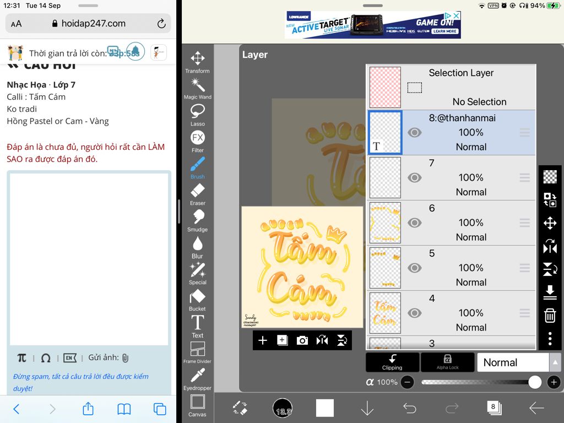Open the FX Filter tool
The width and height of the screenshot is (564, 423).
(198, 142)
